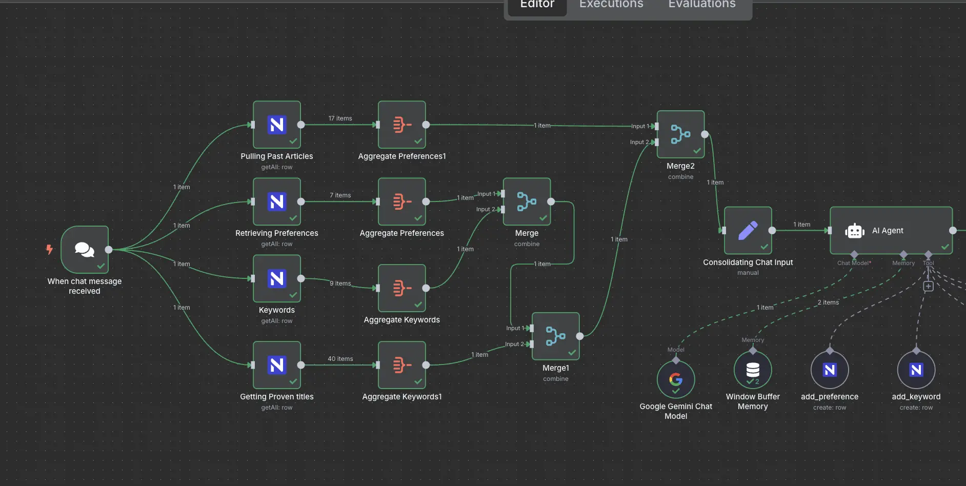Click Input 2 port of the Merge1 node

coord(531,344)
